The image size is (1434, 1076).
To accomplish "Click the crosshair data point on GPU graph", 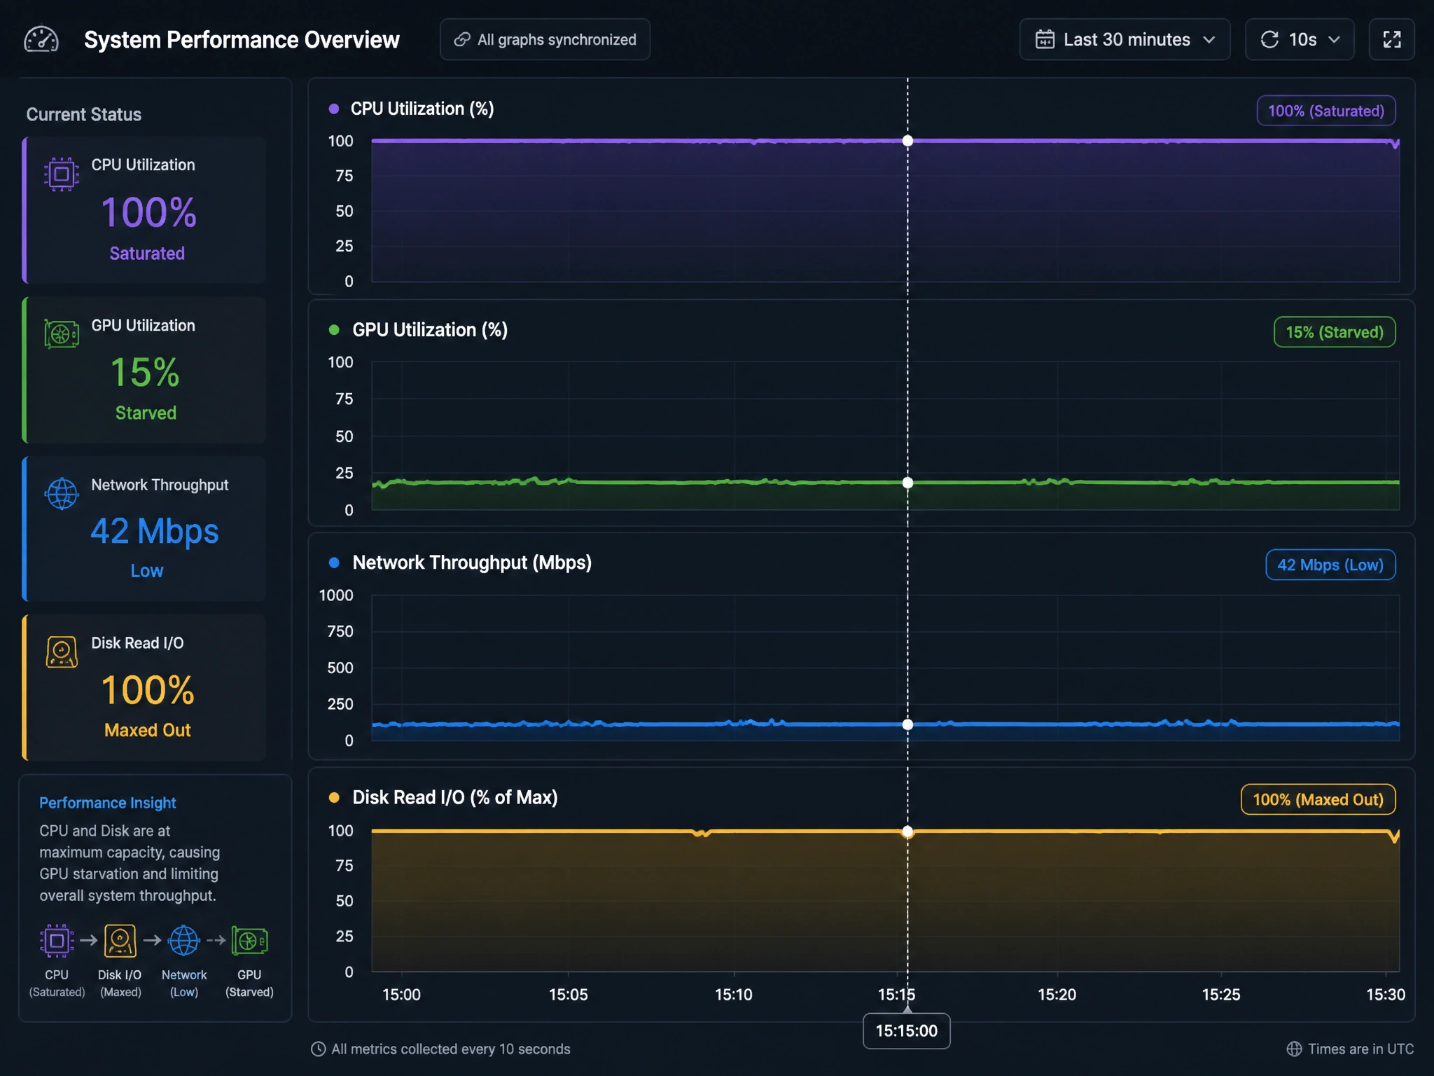I will click(907, 483).
